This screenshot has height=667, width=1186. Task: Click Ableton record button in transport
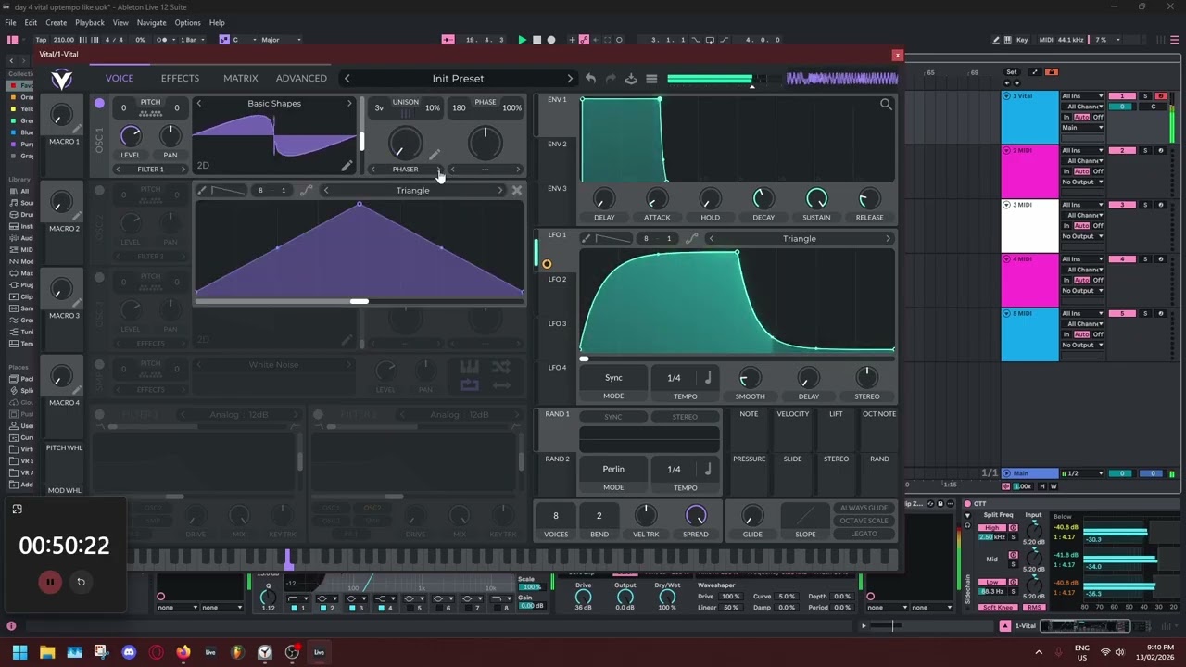point(551,40)
